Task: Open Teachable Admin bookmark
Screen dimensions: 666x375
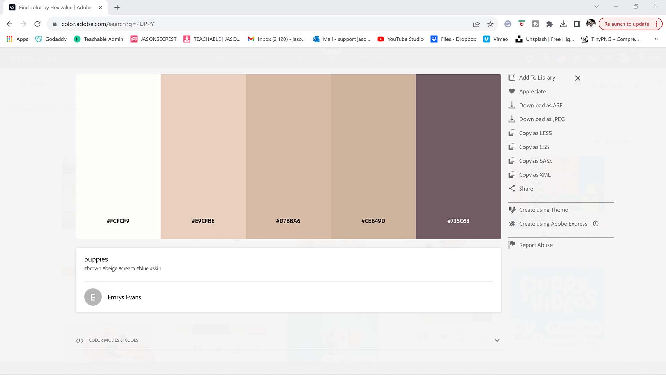Action: (x=99, y=39)
